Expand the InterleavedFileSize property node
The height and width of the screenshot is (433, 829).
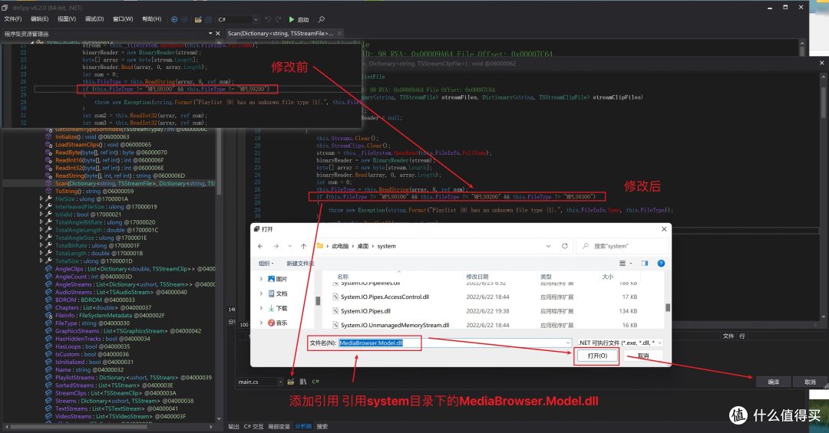[41, 206]
